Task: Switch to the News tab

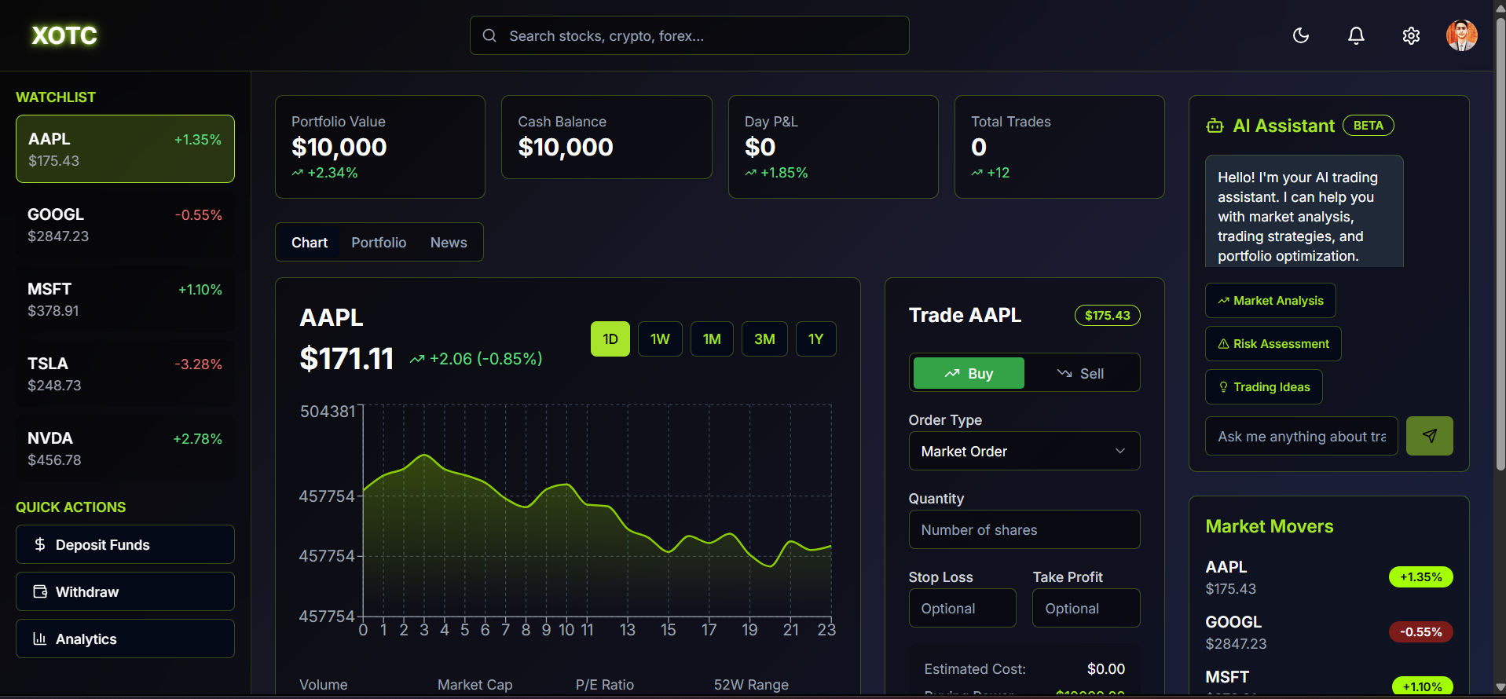Action: click(449, 243)
